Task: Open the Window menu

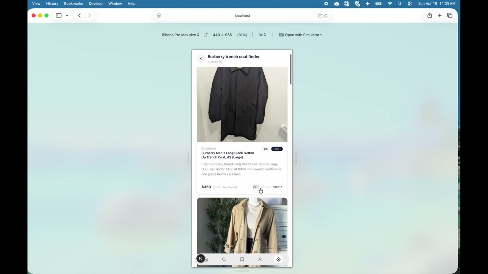Action: click(x=115, y=3)
